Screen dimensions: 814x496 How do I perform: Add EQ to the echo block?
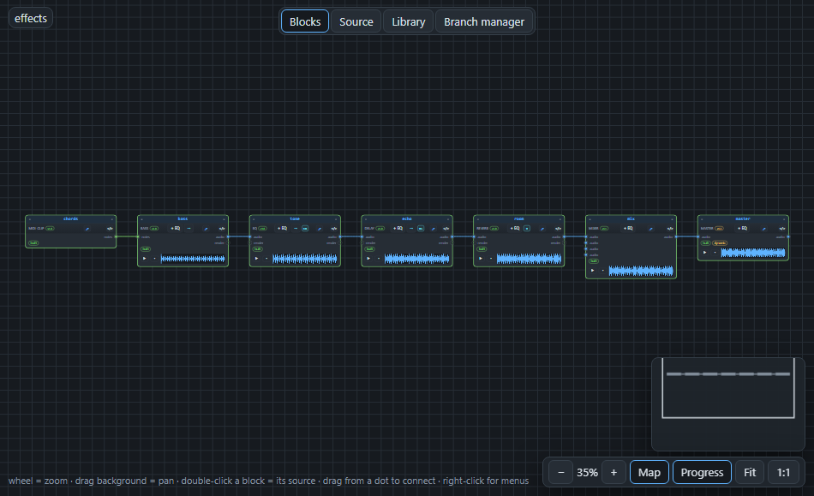pos(398,228)
